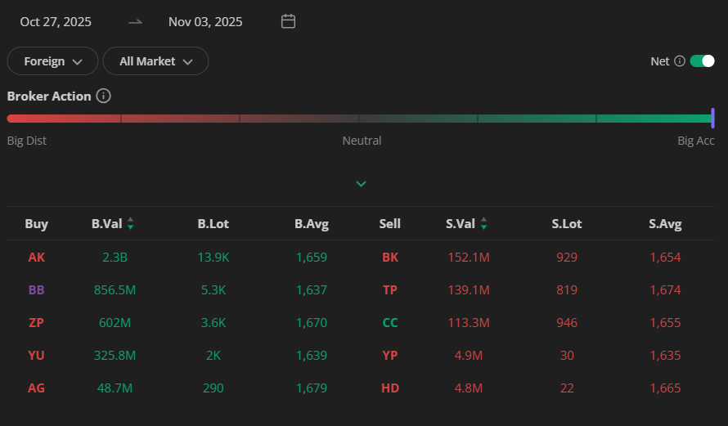
Task: Click the Broker Action slider purple handle
Action: click(712, 119)
